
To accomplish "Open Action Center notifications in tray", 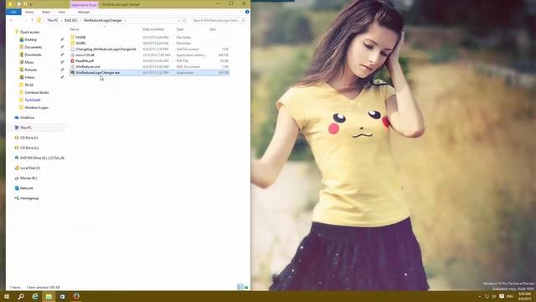I will click(x=502, y=296).
